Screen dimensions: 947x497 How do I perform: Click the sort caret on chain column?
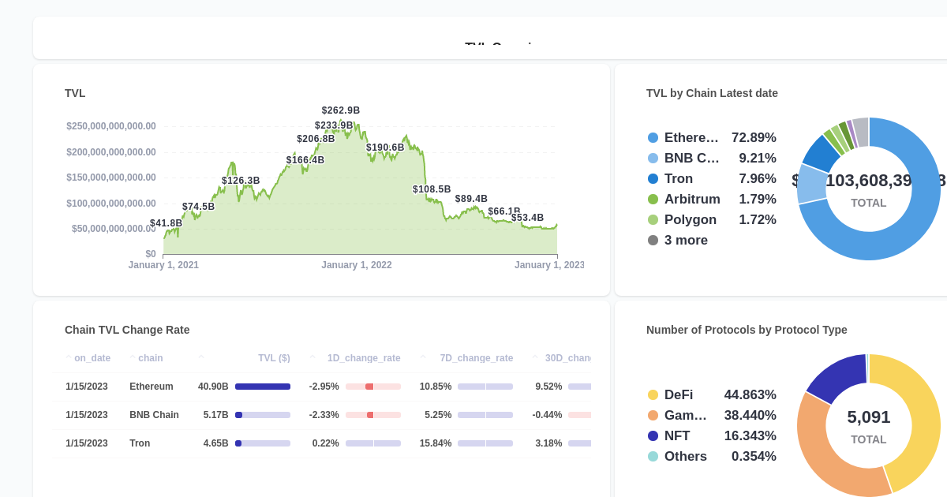pos(132,356)
